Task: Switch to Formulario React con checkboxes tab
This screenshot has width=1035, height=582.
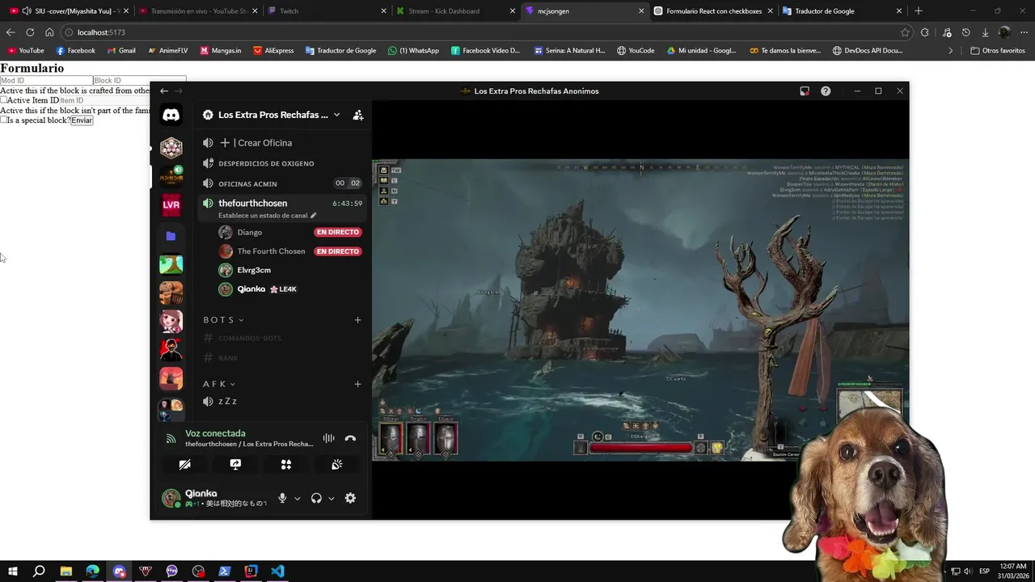Action: [712, 11]
